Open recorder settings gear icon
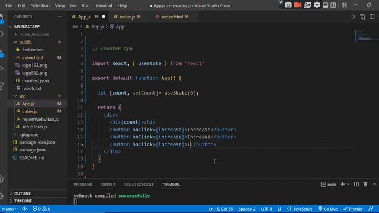This screenshot has width=379, height=213. (x=317, y=5)
